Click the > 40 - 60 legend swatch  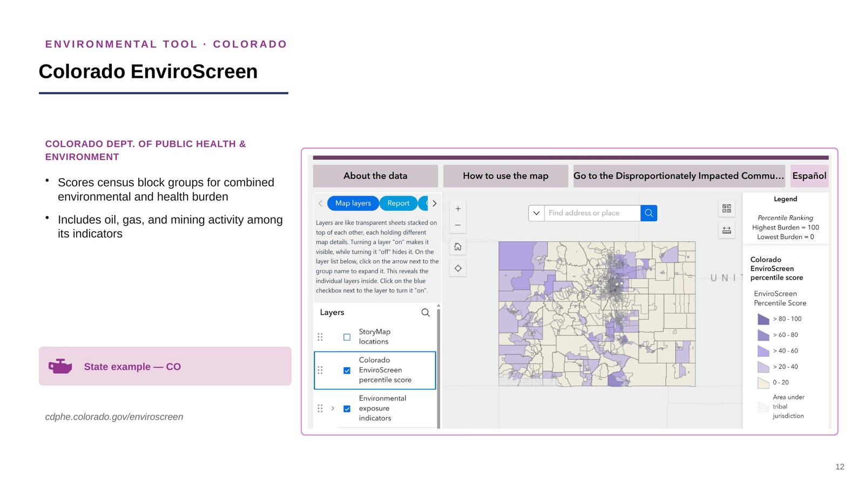click(x=764, y=351)
